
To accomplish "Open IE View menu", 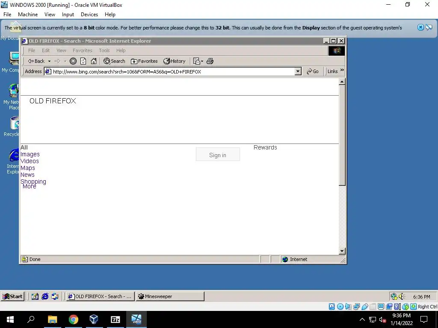I will [61, 50].
